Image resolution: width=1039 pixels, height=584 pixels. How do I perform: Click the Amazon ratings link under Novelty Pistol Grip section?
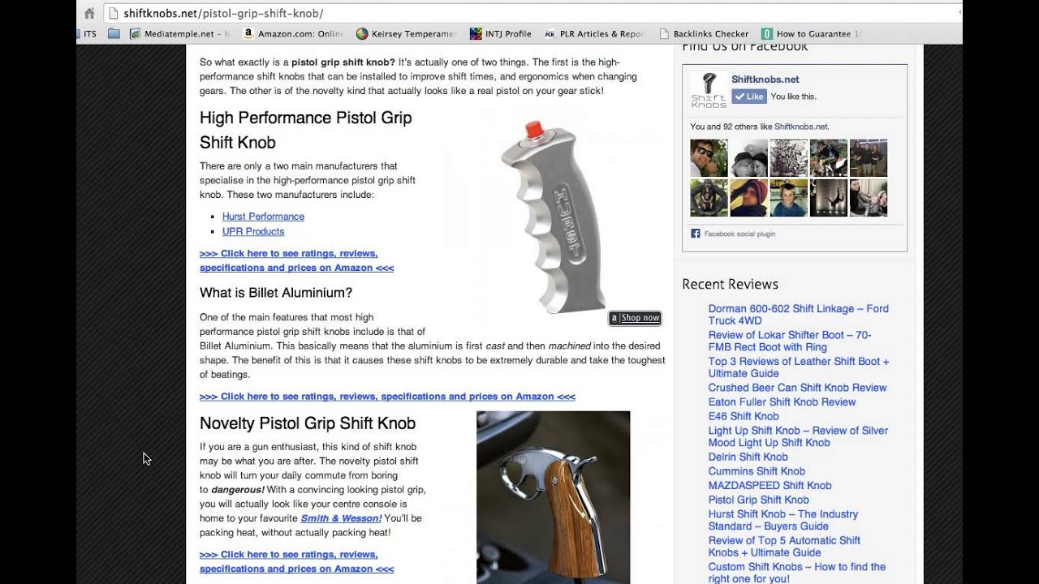(296, 561)
